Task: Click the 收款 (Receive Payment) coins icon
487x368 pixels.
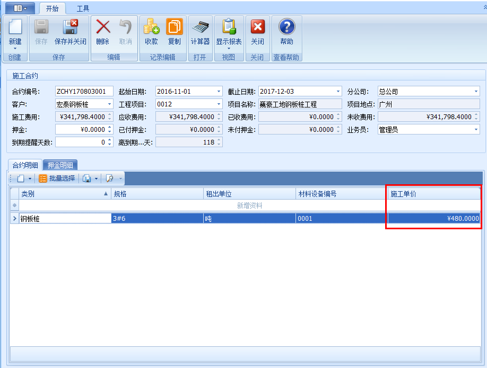Action: (x=151, y=26)
